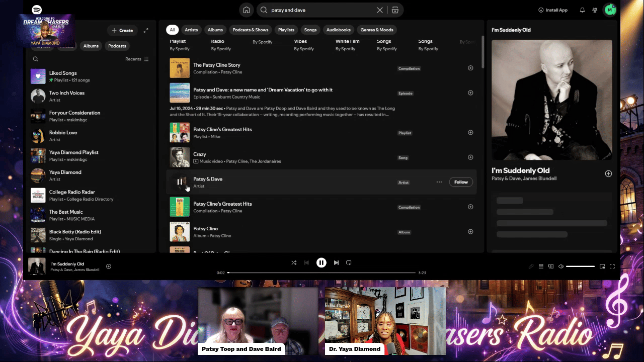Image resolution: width=644 pixels, height=362 pixels.
Task: Adjust the volume slider
Action: (x=580, y=266)
